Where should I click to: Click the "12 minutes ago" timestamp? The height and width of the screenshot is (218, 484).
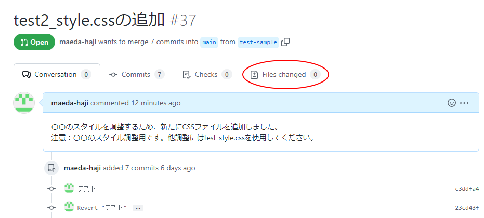click(155, 103)
